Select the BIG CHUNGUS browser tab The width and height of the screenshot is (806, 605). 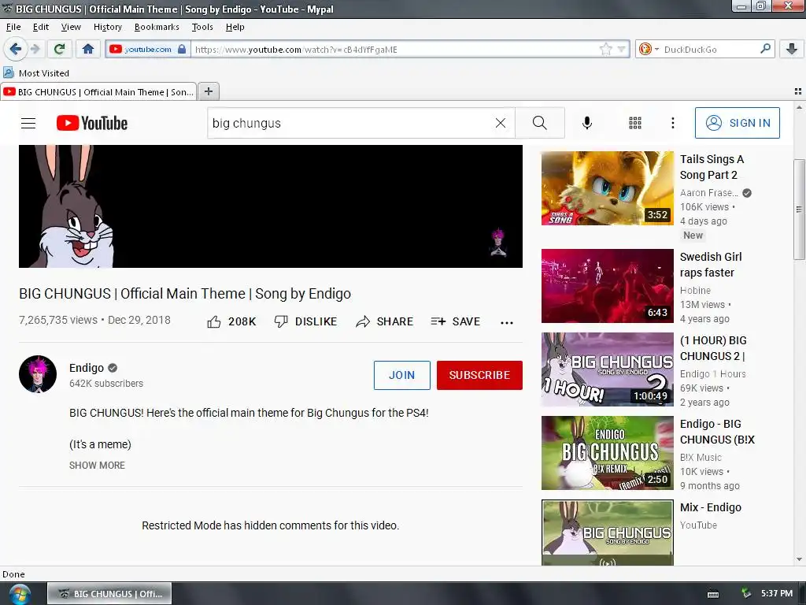(x=98, y=91)
